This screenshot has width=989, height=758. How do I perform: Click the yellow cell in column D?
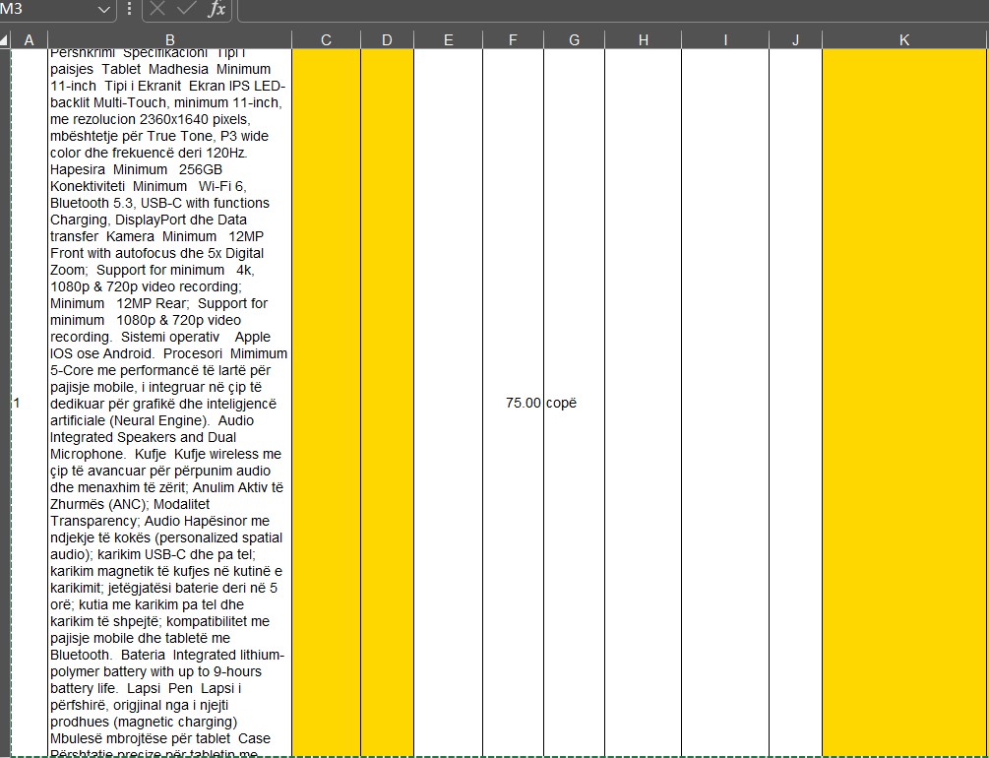tap(387, 403)
